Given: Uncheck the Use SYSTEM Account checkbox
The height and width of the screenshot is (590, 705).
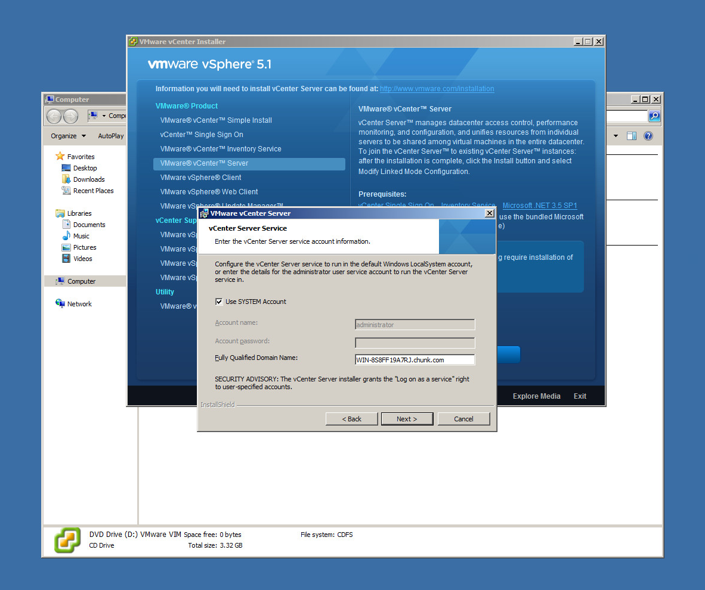Looking at the screenshot, I should pos(219,302).
